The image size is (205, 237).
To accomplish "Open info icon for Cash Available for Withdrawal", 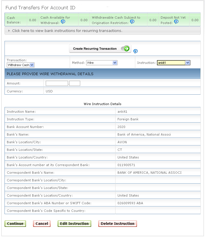I will 63,22.
